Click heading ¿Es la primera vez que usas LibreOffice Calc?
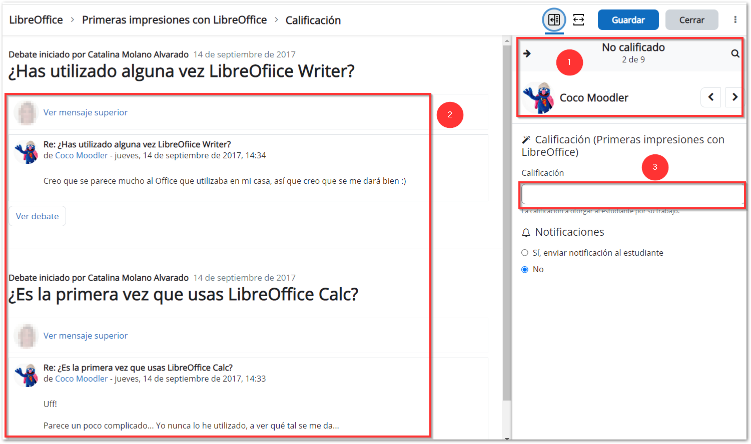 pyautogui.click(x=184, y=294)
